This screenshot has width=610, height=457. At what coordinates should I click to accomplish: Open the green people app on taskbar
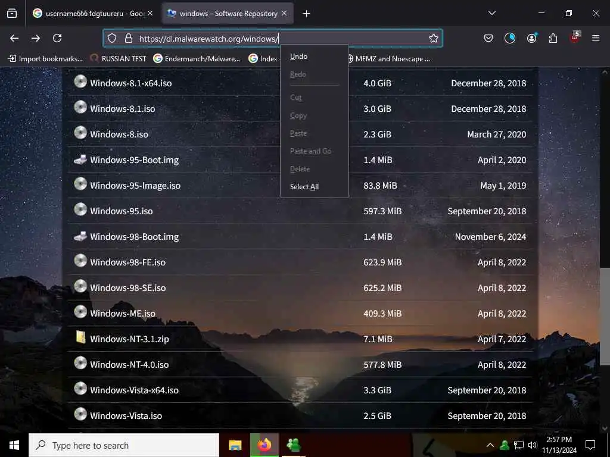(293, 445)
